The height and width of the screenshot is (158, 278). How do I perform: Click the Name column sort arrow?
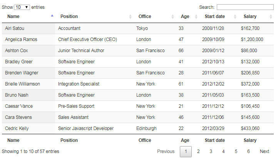(52, 16)
